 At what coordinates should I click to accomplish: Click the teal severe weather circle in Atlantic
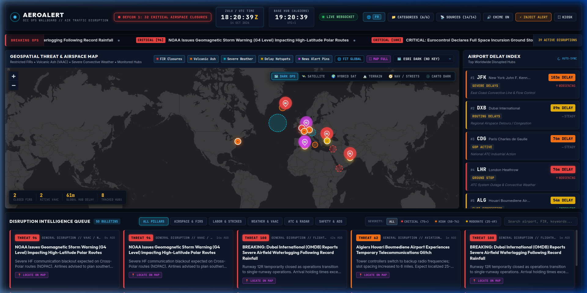click(x=278, y=123)
